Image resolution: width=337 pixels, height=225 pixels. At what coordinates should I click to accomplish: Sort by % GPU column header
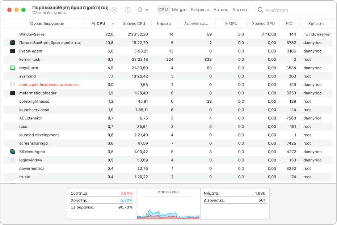click(231, 24)
